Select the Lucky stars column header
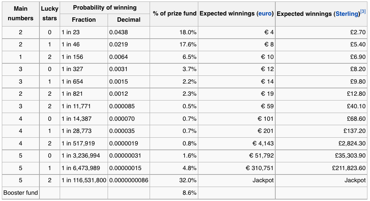 coord(49,14)
